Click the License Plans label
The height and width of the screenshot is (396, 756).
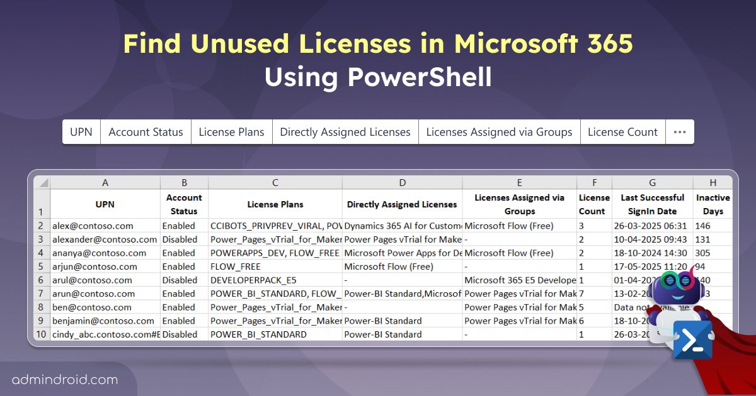click(x=231, y=131)
